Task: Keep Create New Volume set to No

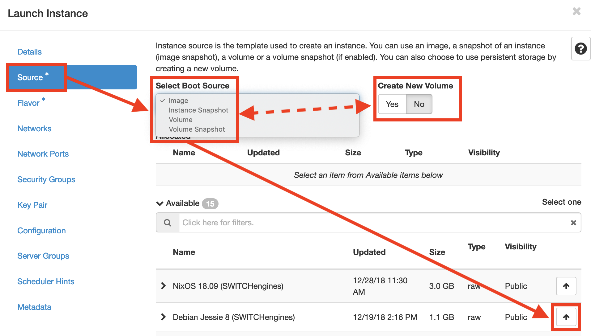Action: (x=419, y=104)
